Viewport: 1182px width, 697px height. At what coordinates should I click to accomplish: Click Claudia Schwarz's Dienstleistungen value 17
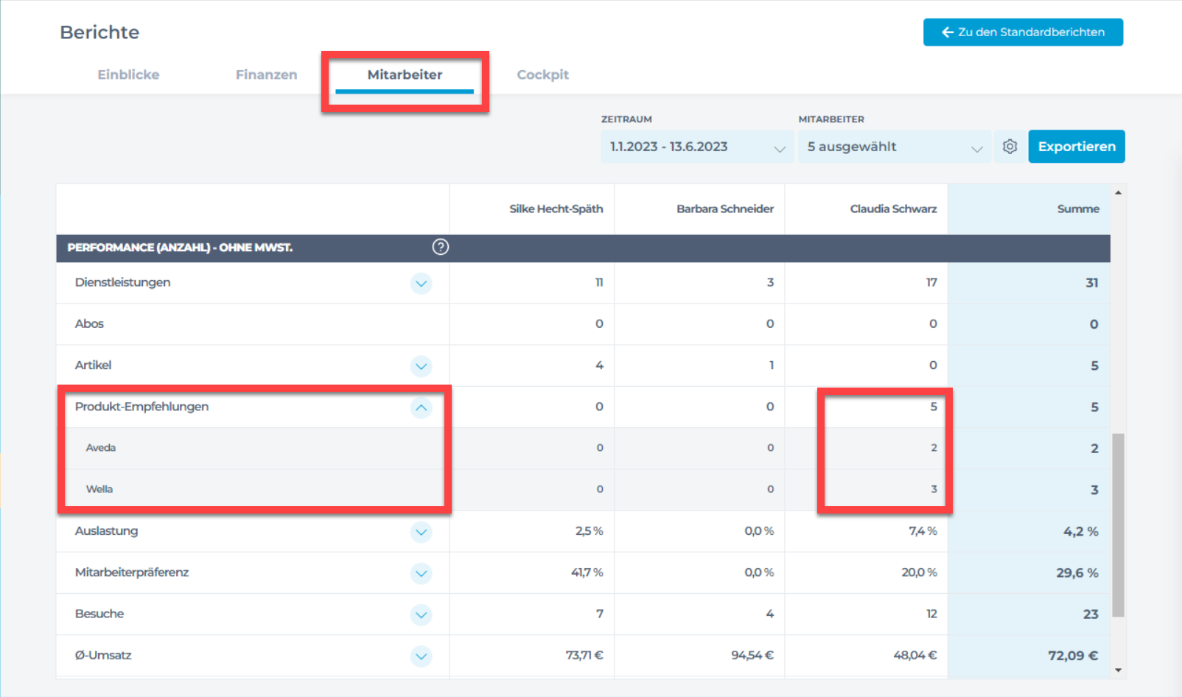(931, 283)
